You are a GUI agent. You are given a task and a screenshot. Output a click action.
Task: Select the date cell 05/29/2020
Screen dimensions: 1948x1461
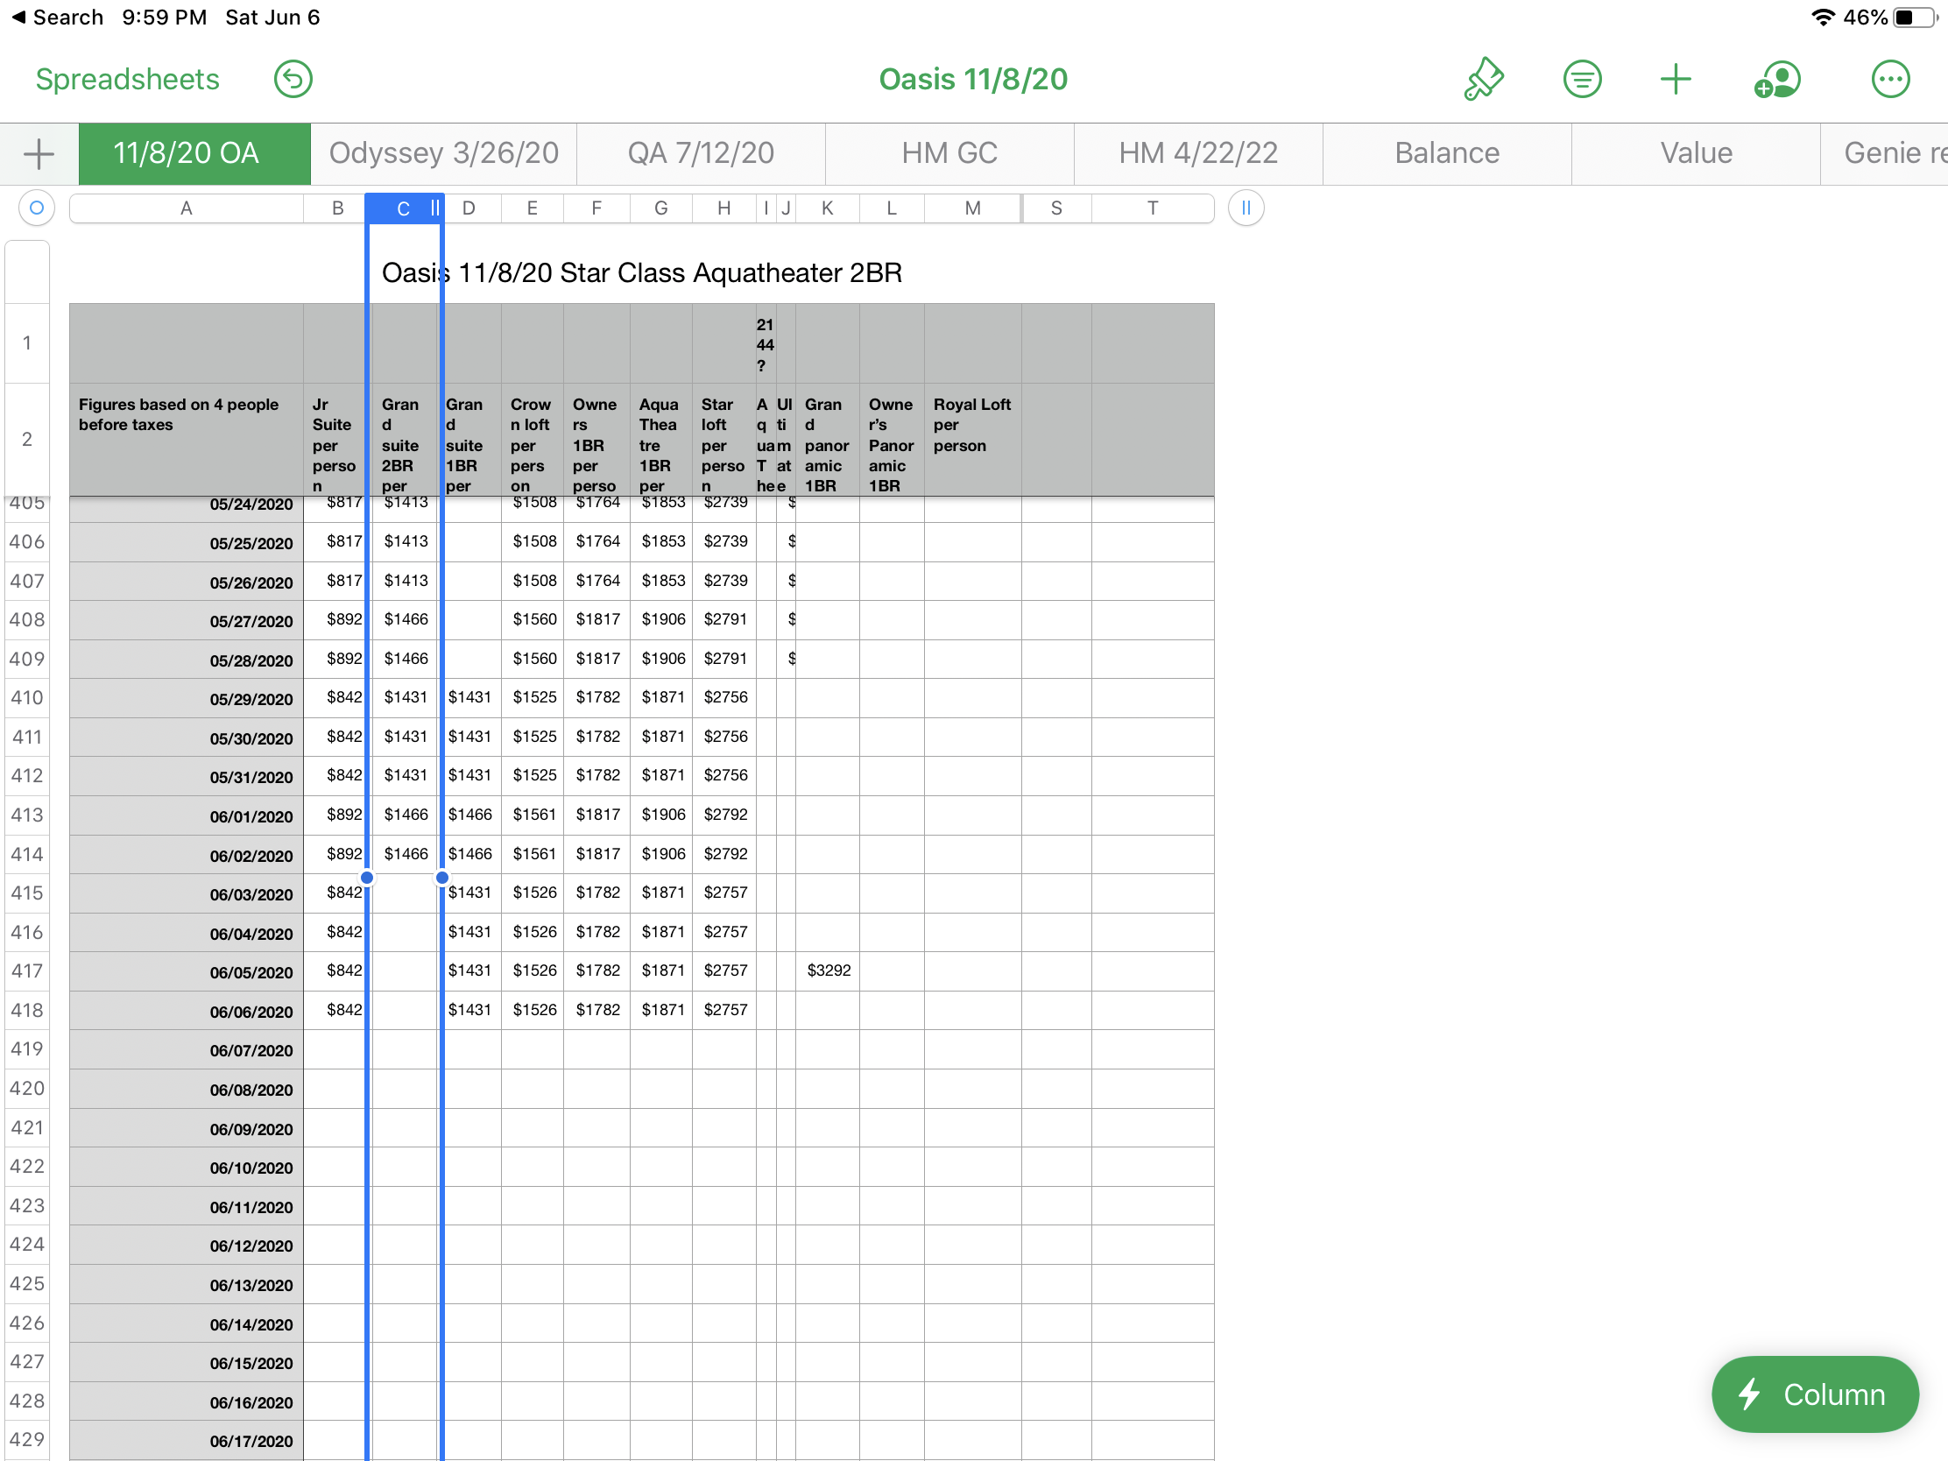(x=186, y=698)
